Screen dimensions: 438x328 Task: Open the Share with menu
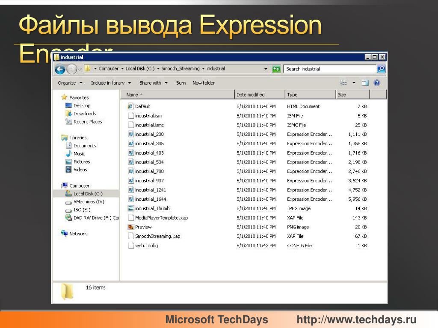pos(154,83)
